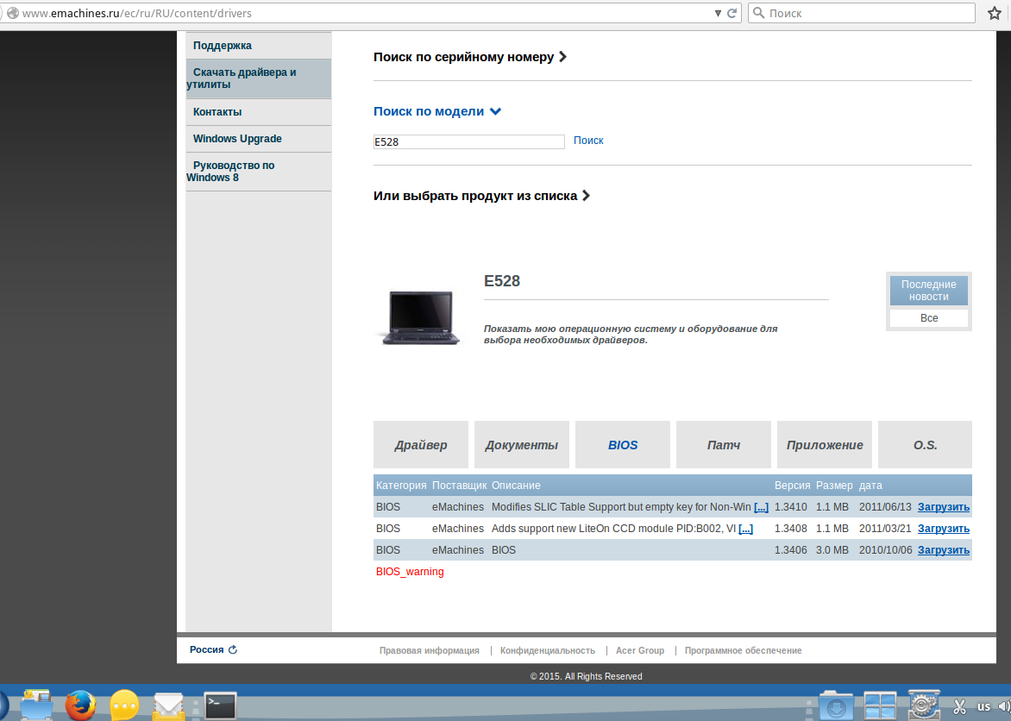Open the system settings gear icon
1011x721 pixels.
pos(923,705)
